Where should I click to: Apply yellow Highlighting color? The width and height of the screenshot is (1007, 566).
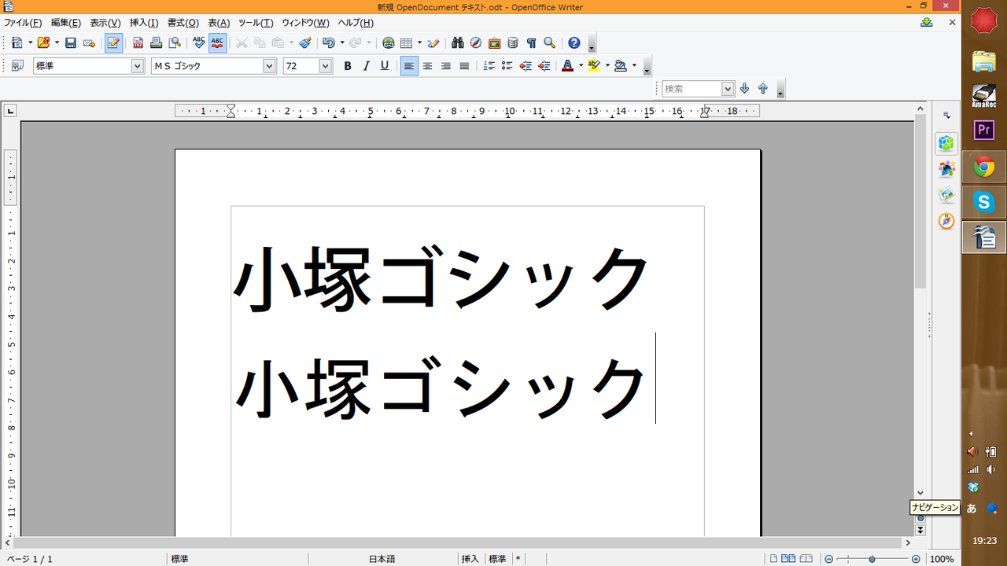pyautogui.click(x=594, y=66)
